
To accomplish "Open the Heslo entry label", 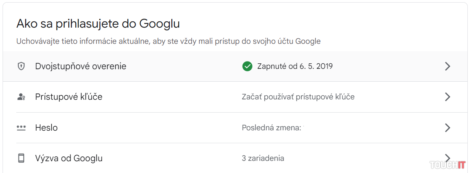I will 46,128.
